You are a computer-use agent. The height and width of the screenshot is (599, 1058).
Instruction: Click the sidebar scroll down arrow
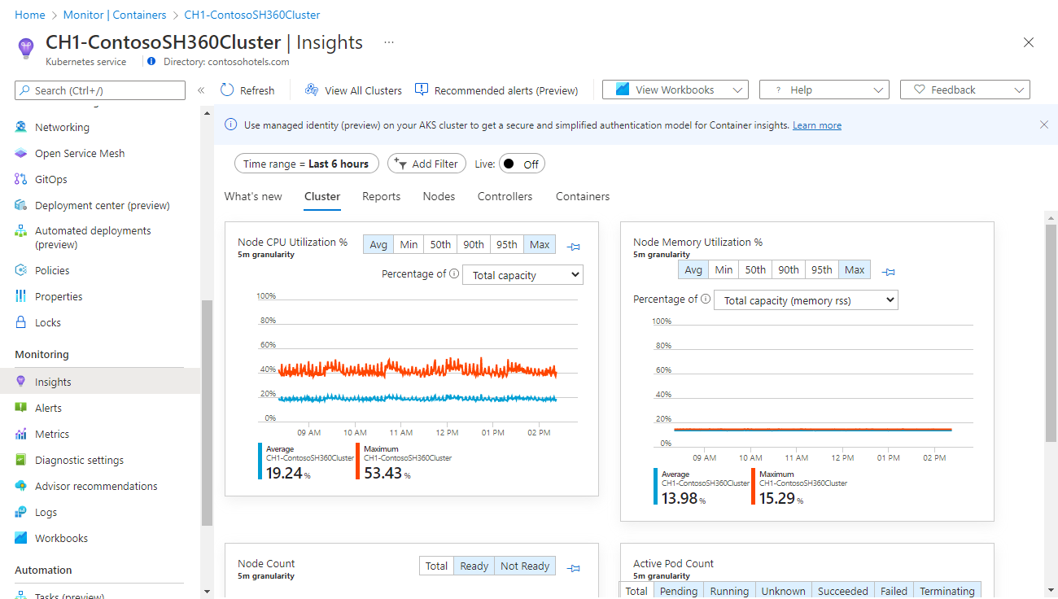(x=207, y=591)
